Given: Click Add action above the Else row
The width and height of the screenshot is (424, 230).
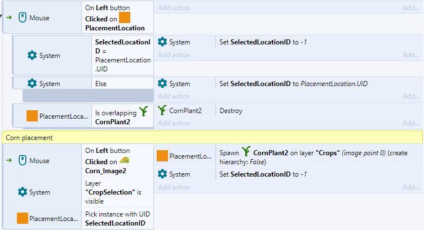Looking at the screenshot, I should 174,55.
